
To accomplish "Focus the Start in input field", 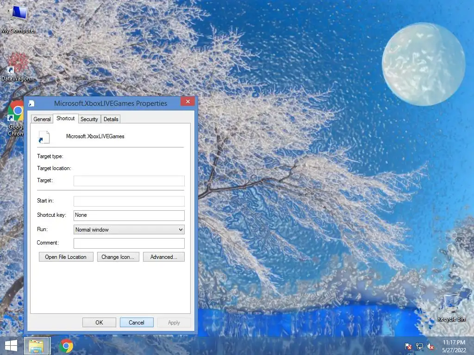I will pos(129,201).
